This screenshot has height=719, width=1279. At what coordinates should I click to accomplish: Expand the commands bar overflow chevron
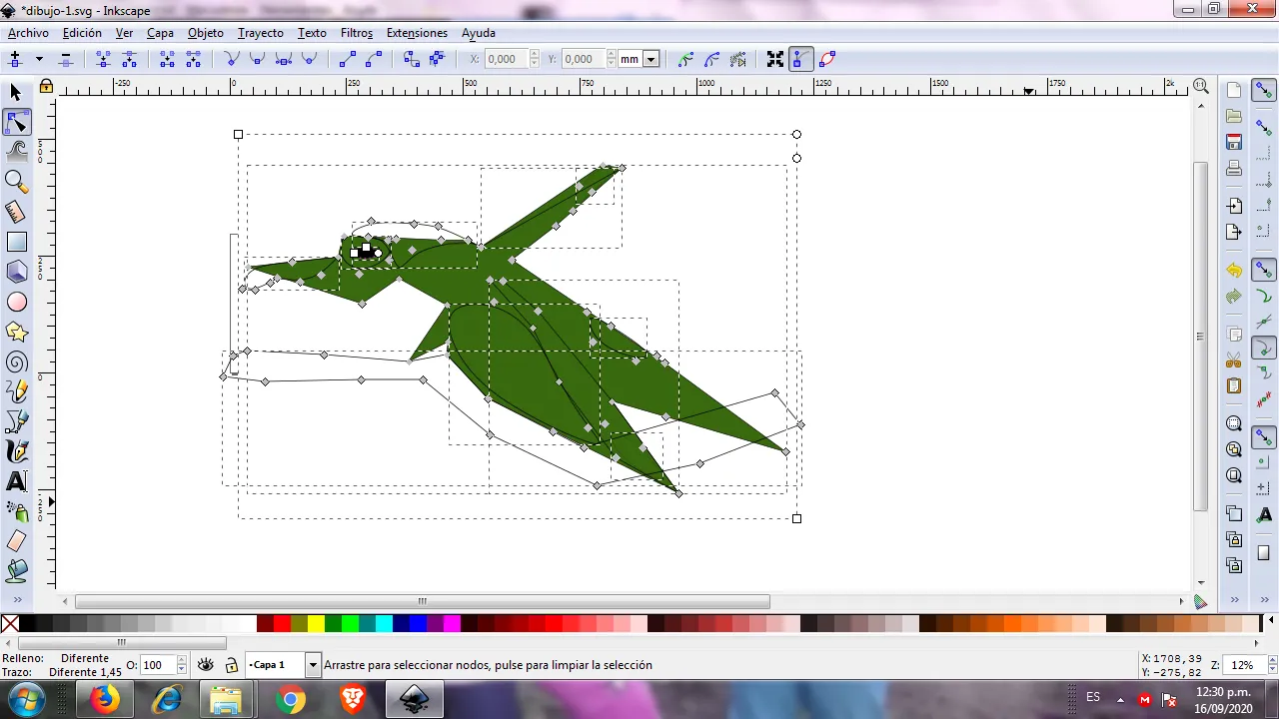[1234, 599]
